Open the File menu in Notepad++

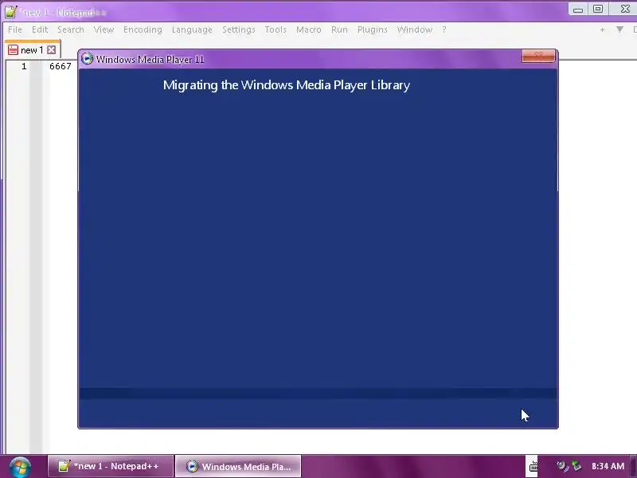(15, 29)
